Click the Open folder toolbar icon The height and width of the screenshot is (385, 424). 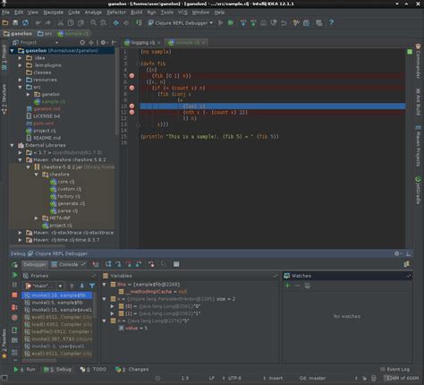click(x=5, y=22)
